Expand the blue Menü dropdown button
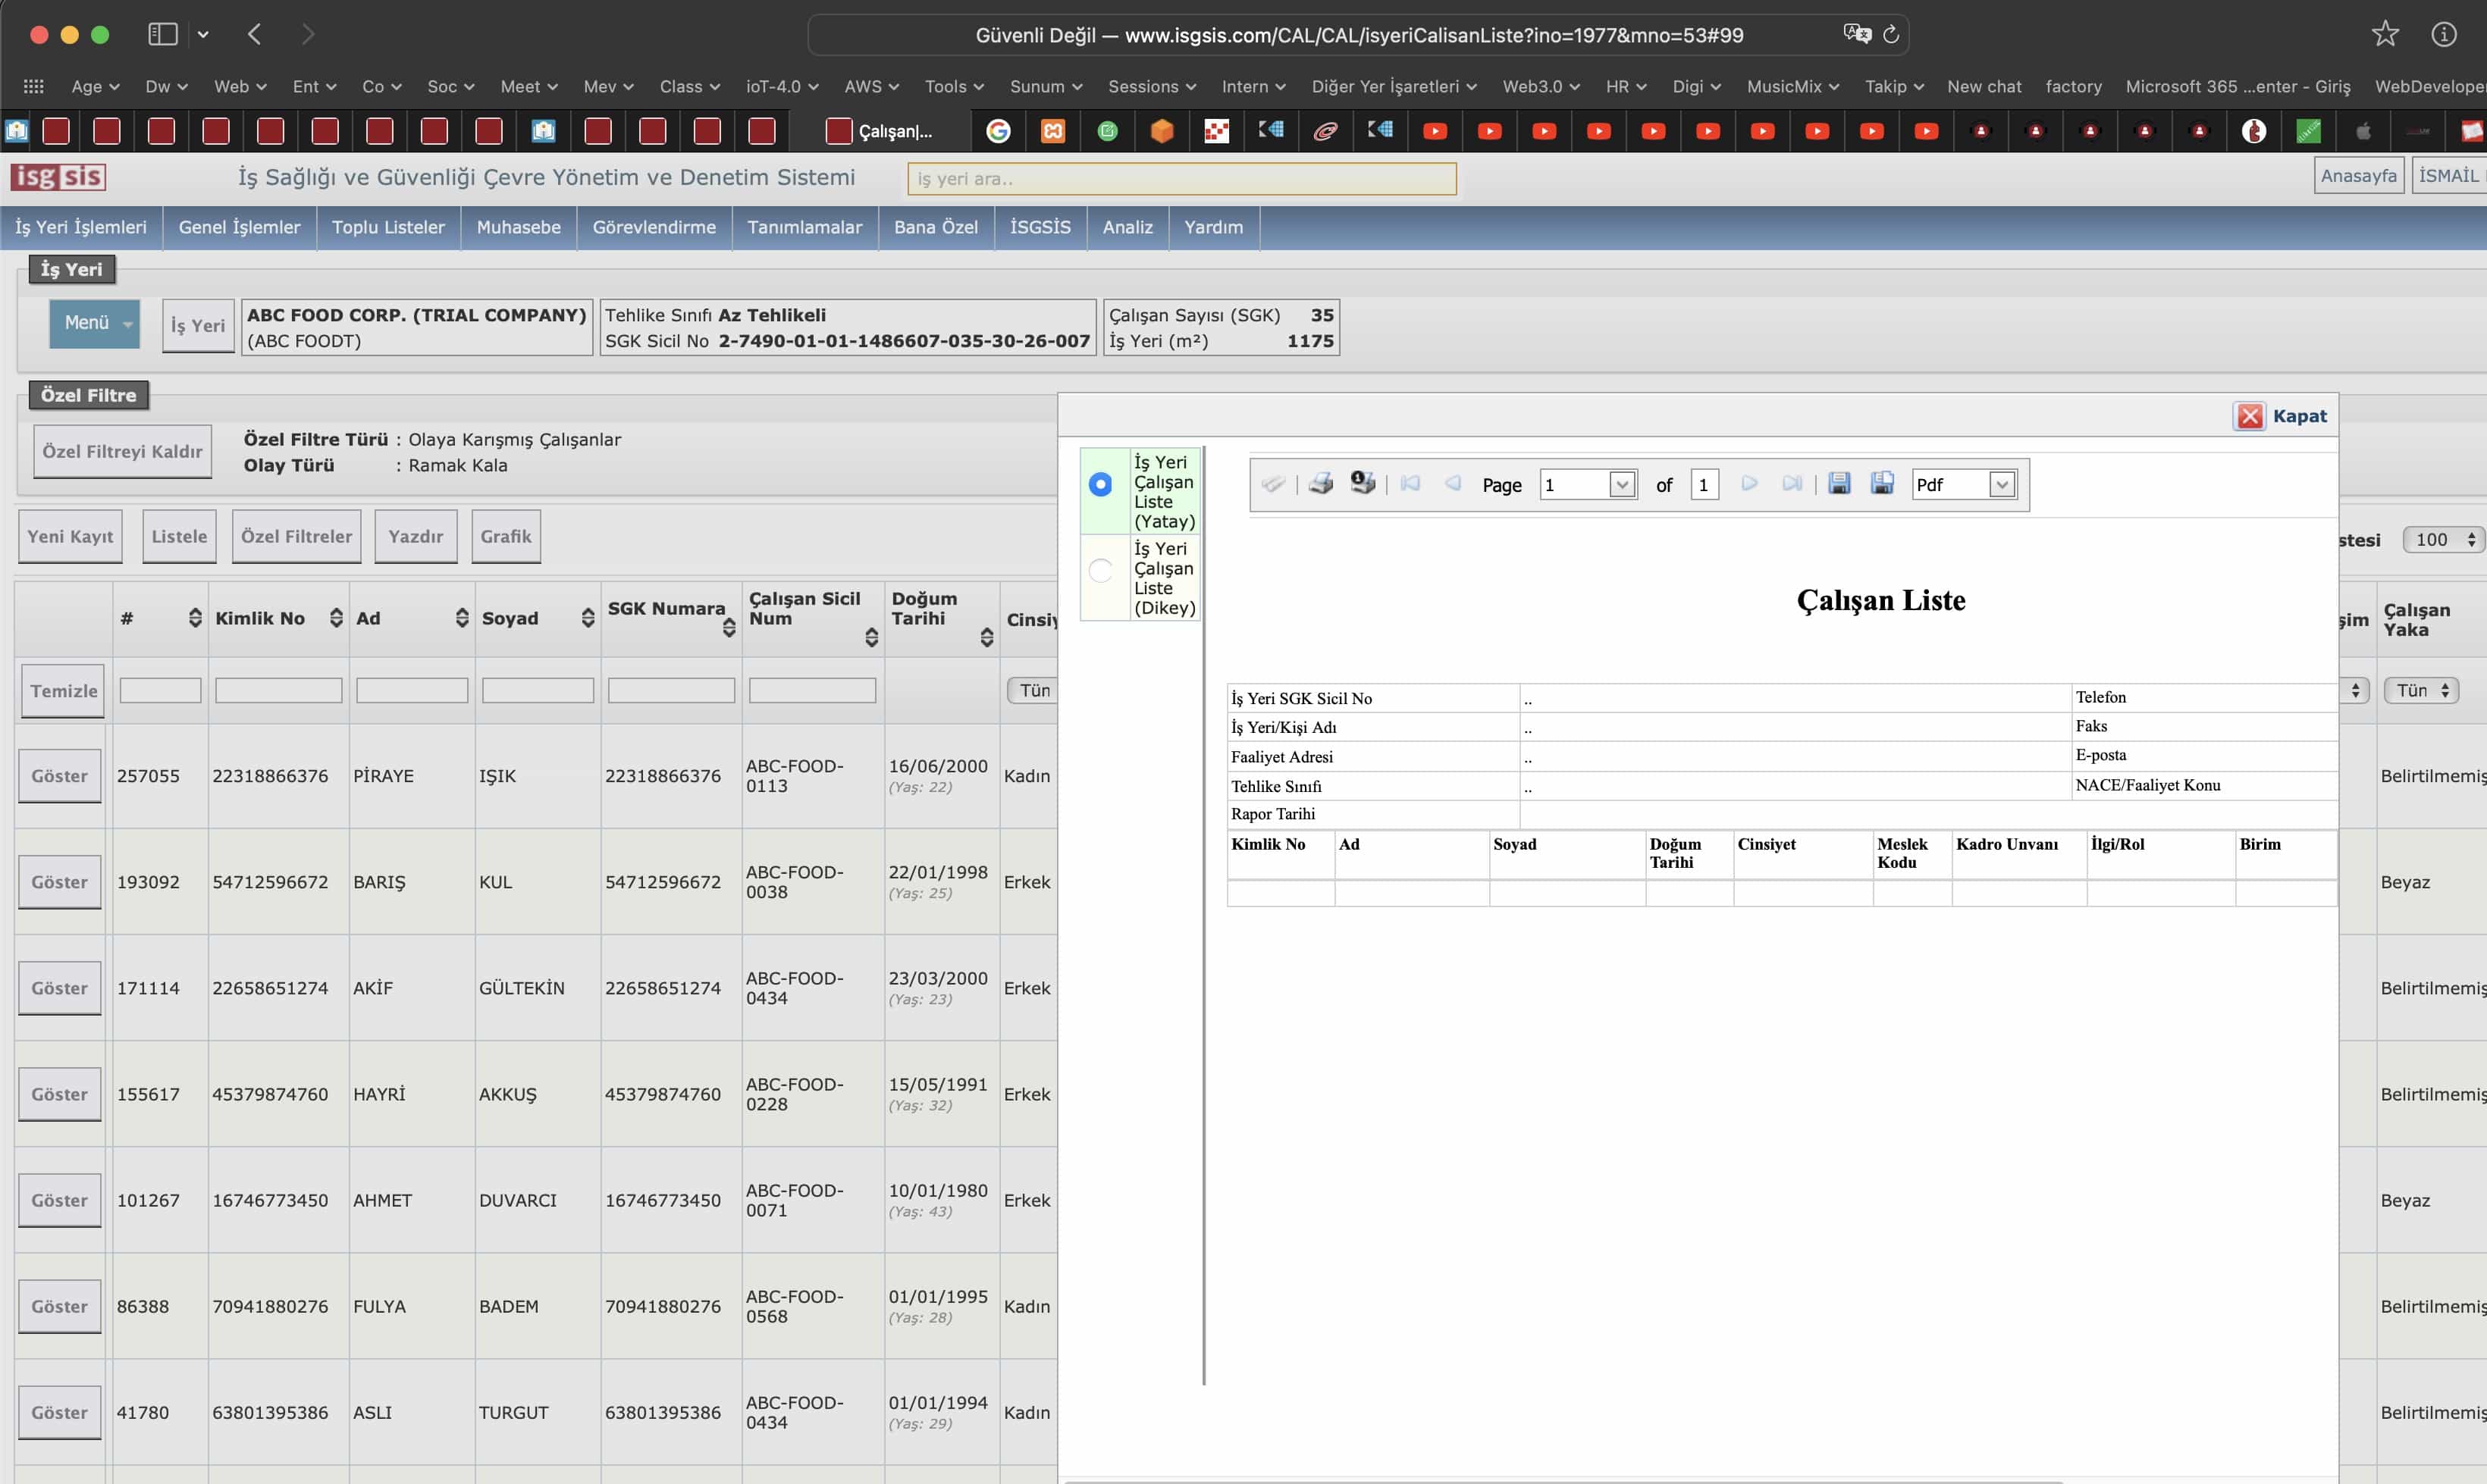 [x=94, y=323]
